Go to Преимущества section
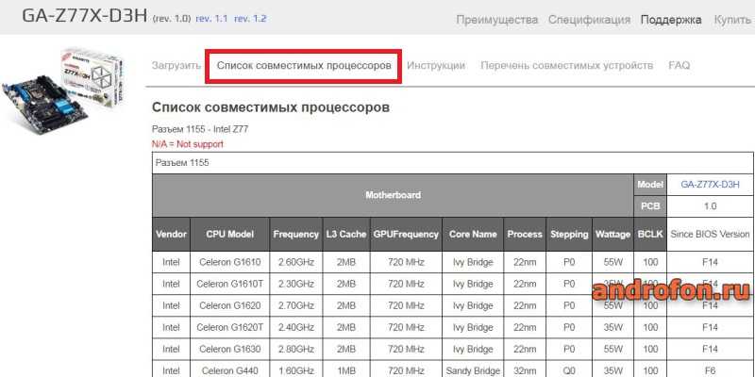755x377 pixels. tap(497, 20)
